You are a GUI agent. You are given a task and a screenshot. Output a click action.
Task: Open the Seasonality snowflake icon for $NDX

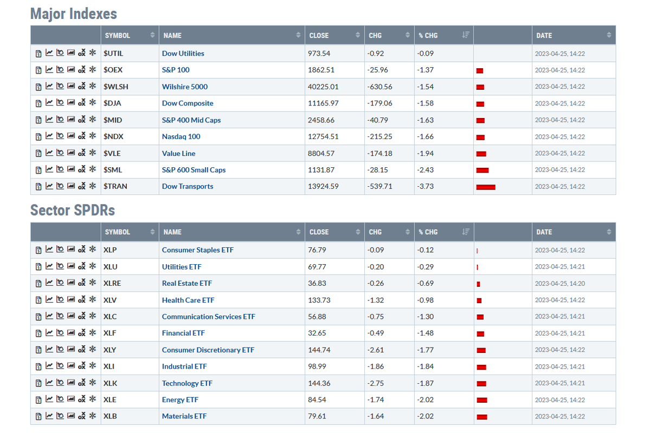[x=93, y=135]
